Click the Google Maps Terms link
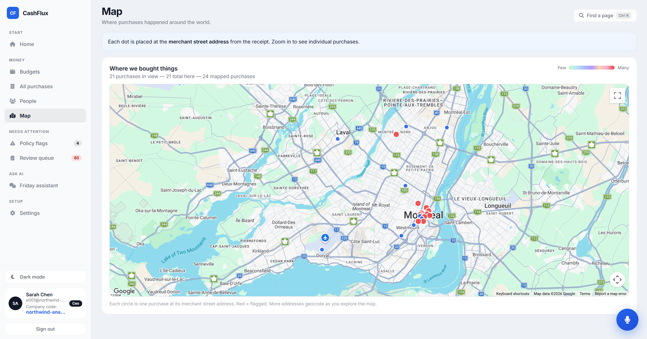 coord(585,294)
